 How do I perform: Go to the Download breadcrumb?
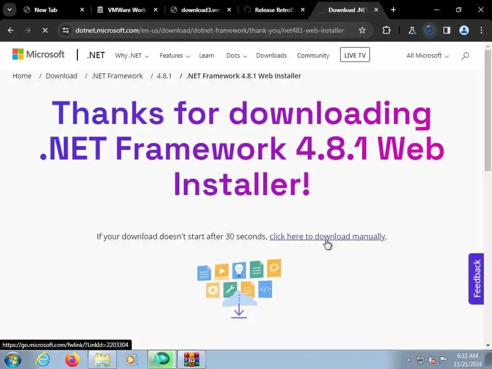(61, 76)
